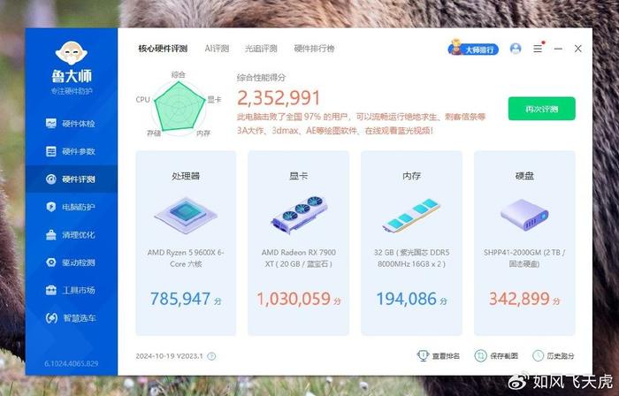Click the AMD Ryzen 5 9600X text
The height and width of the screenshot is (396, 619).
click(186, 258)
